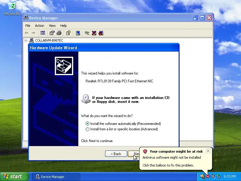Toggle the Show/Hide Console Tree toolbar icon
241x181 pixels.
tap(43, 33)
